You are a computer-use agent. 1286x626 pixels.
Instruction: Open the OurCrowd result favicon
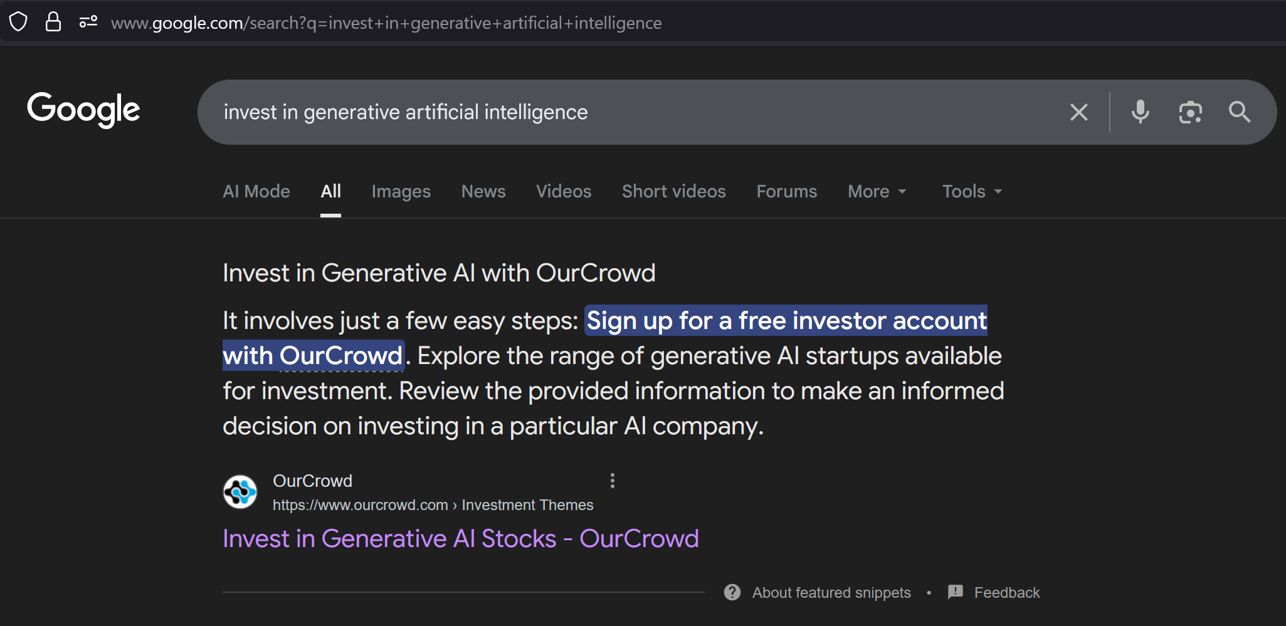(240, 491)
